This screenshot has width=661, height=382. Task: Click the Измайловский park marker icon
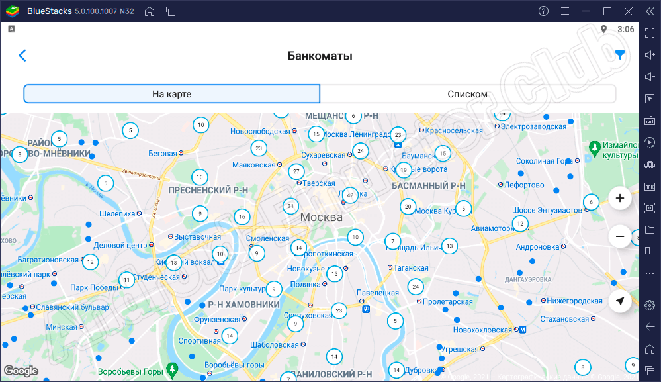click(x=595, y=148)
